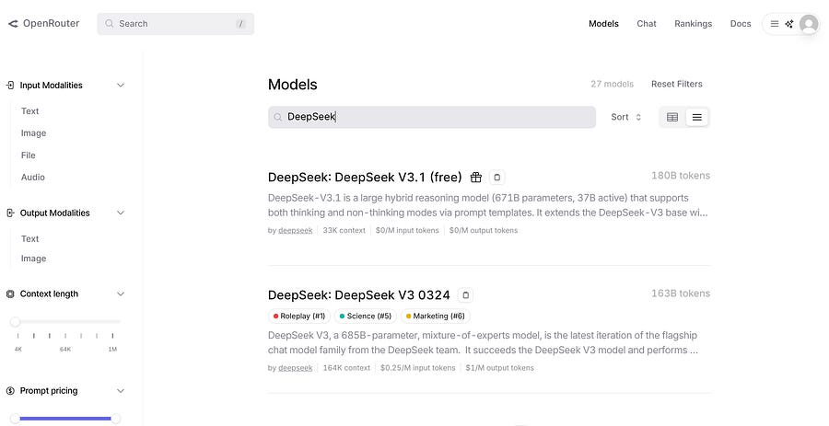Click the Roleplay (#1) tag
Screen dimensions: 829x426
pos(299,317)
